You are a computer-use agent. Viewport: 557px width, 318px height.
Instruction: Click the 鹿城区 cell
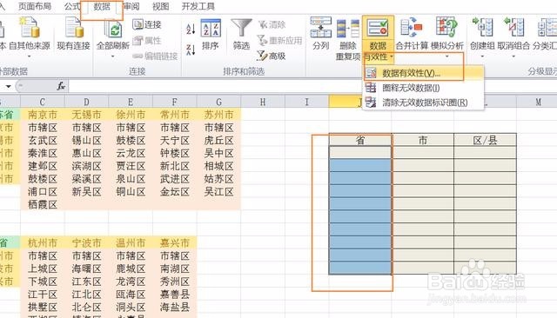coord(131,268)
